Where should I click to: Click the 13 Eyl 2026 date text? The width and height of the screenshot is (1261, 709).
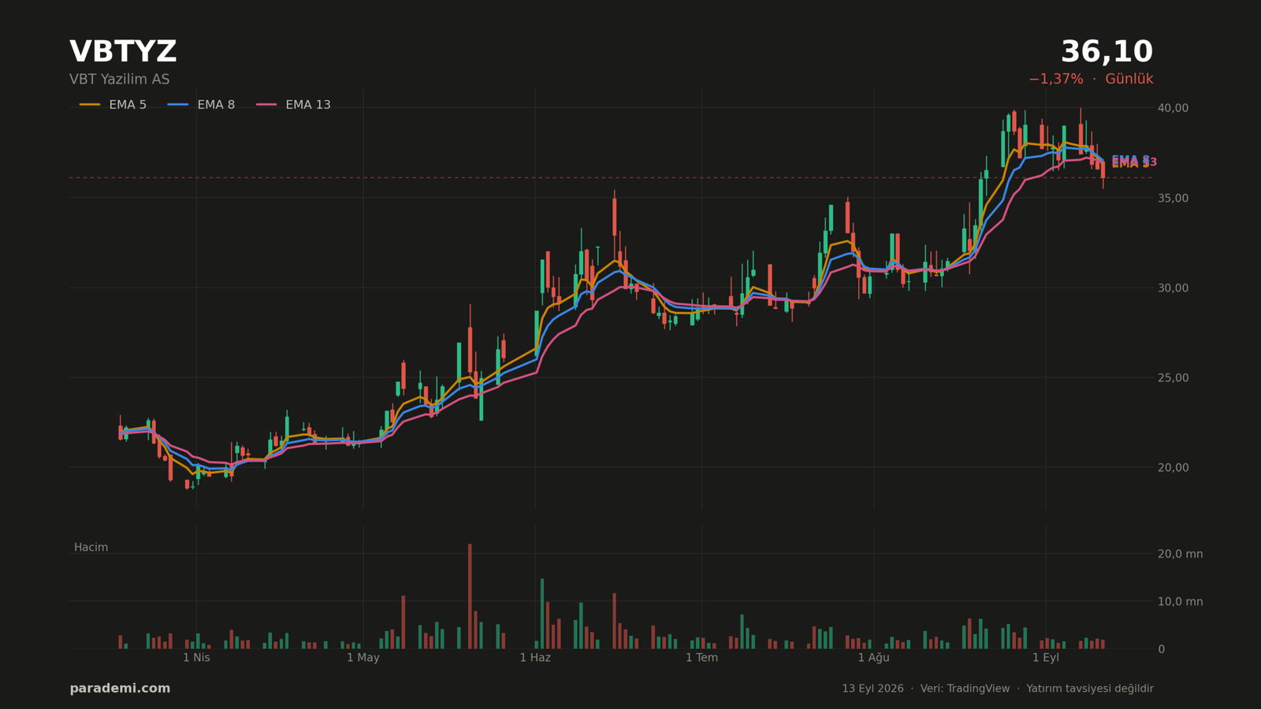click(x=872, y=689)
